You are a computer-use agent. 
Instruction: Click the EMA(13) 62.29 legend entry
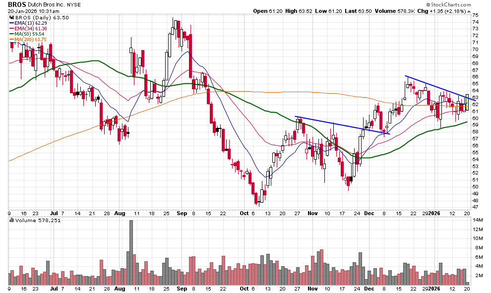point(31,23)
